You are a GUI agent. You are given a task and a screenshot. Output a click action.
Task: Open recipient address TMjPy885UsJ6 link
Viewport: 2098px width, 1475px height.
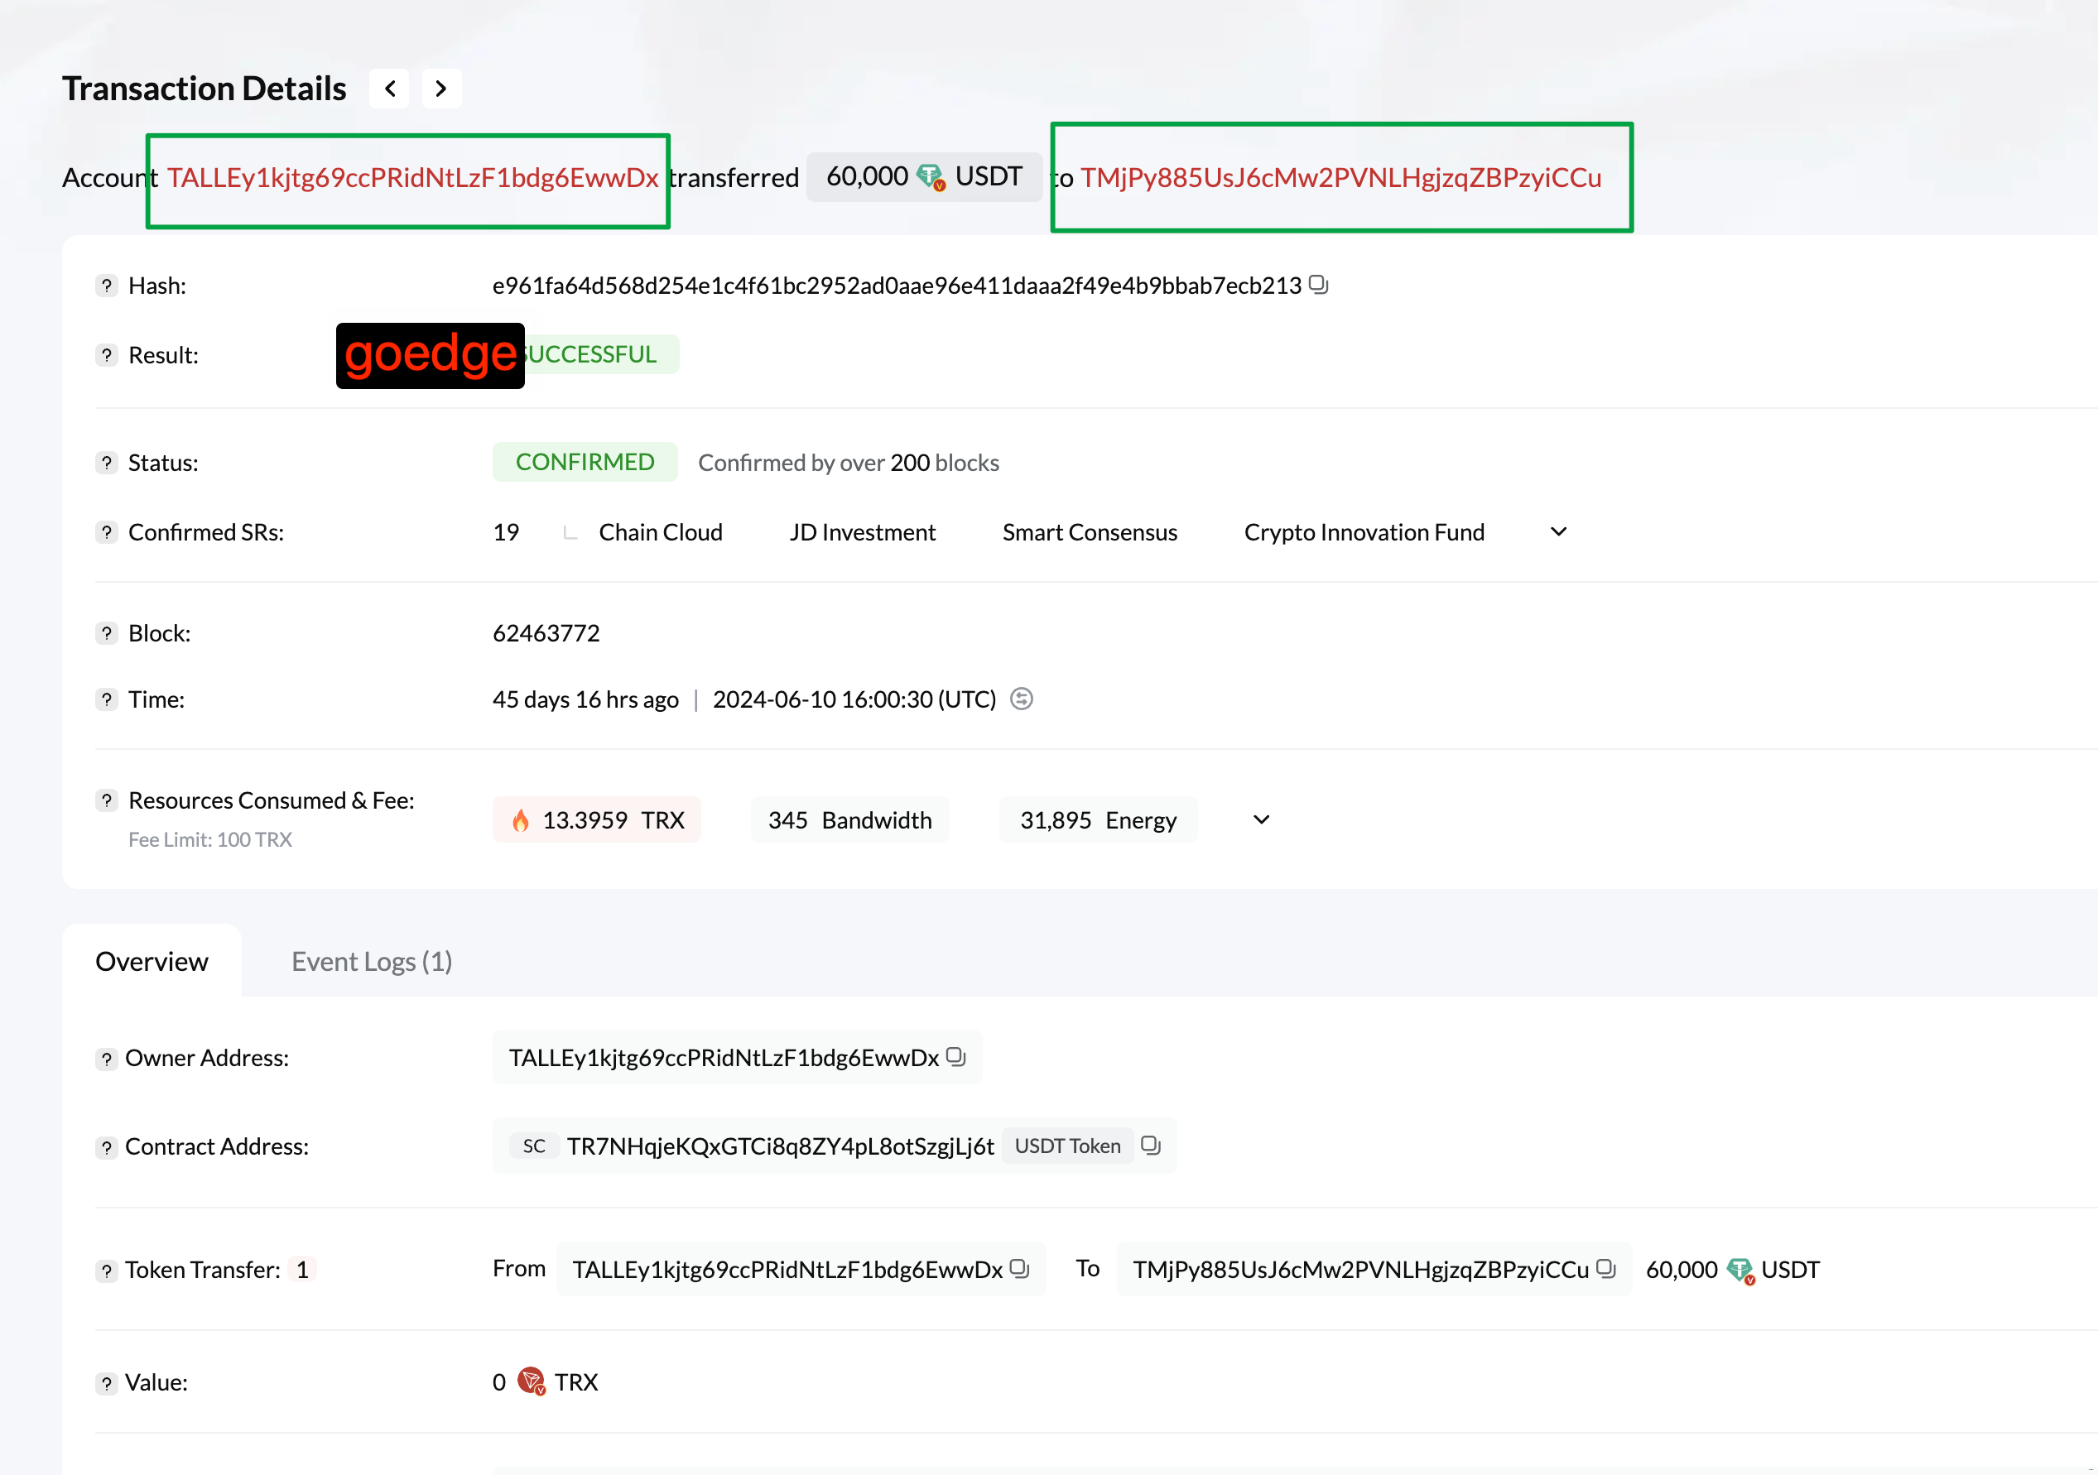(1340, 177)
